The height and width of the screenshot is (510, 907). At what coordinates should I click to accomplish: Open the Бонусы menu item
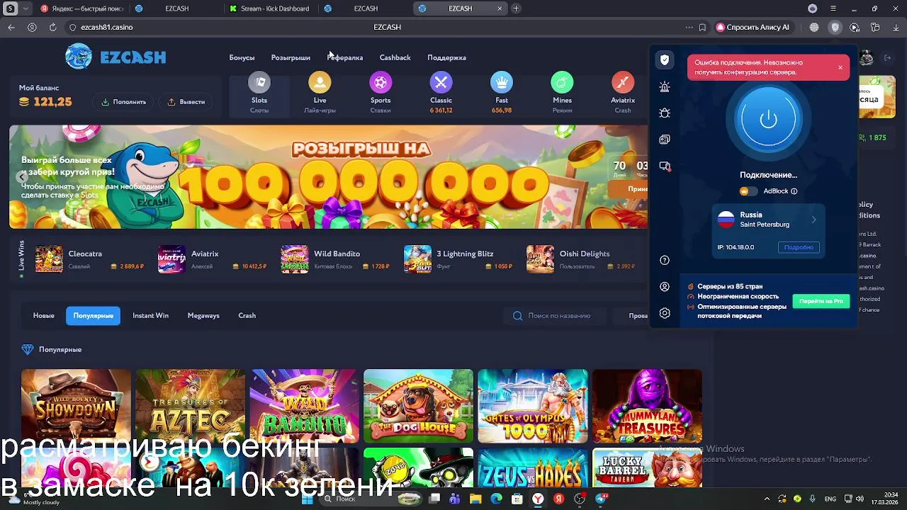tap(242, 57)
